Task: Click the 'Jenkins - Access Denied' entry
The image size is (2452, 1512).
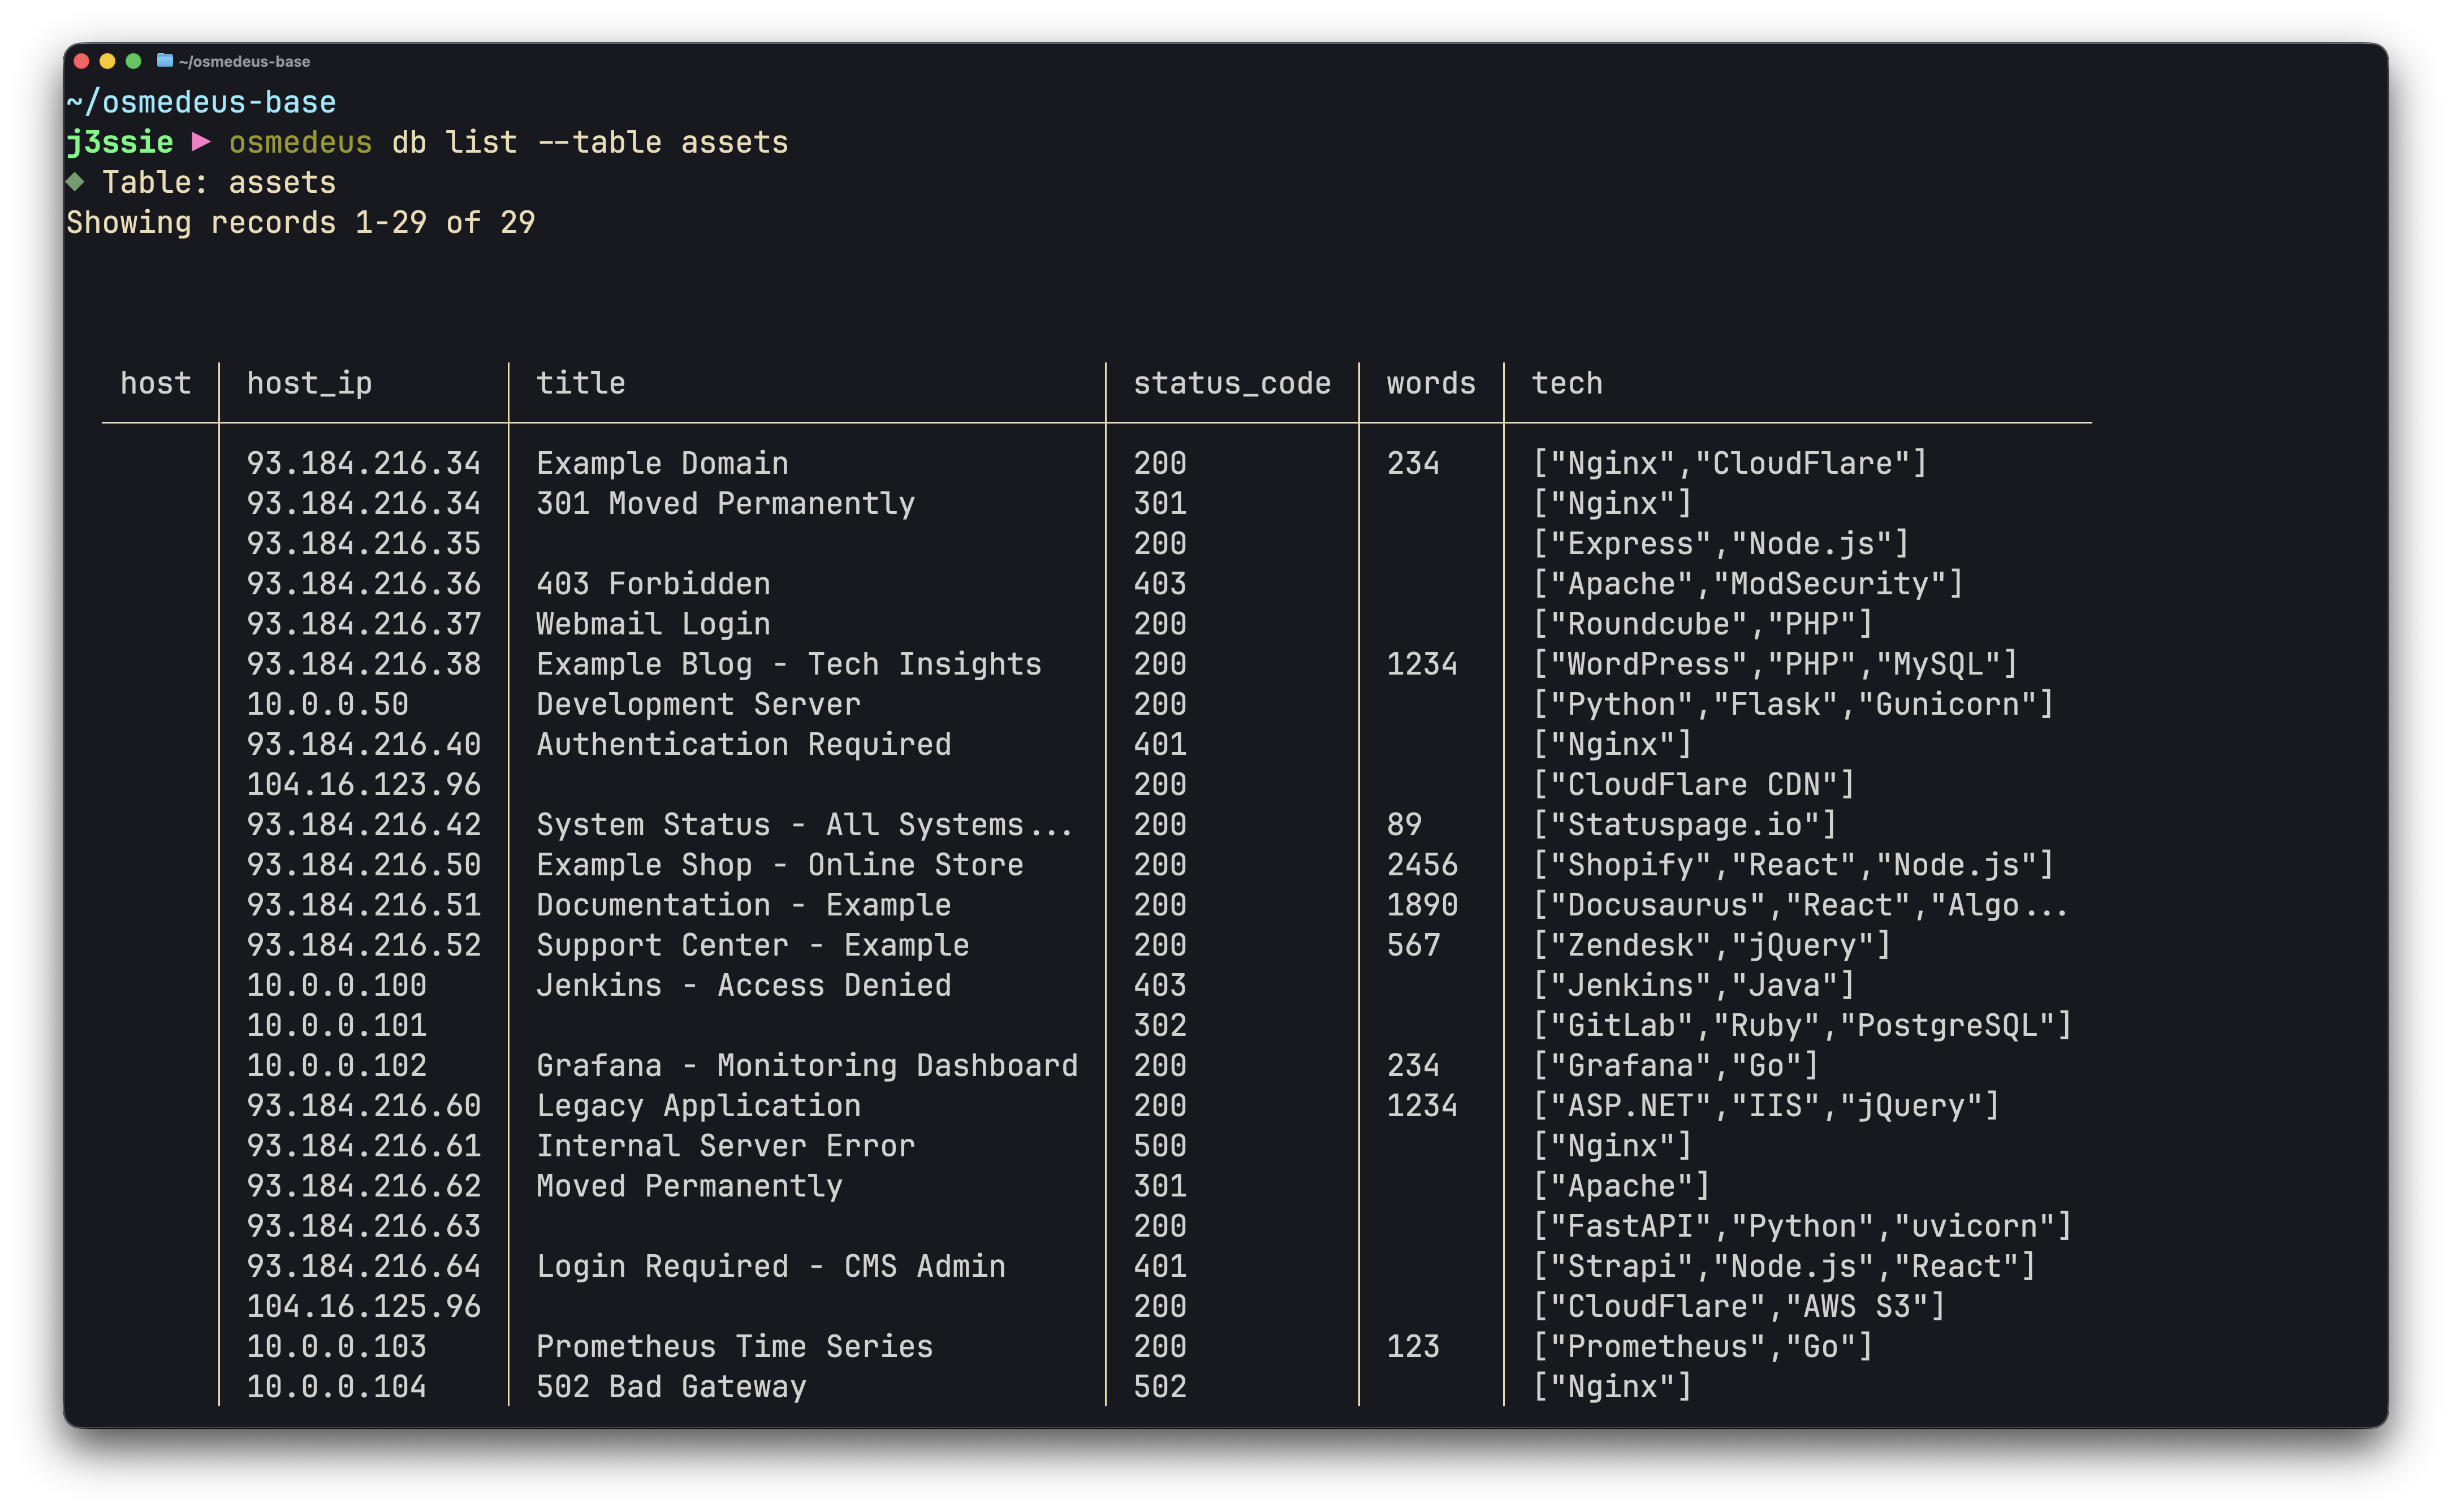Action: click(x=743, y=985)
